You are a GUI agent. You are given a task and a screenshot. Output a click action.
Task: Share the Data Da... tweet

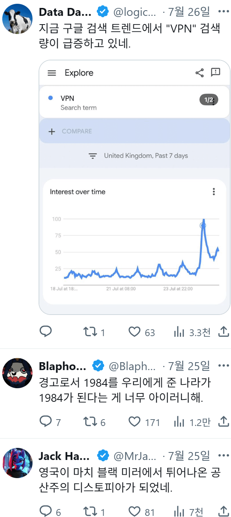coord(224,332)
